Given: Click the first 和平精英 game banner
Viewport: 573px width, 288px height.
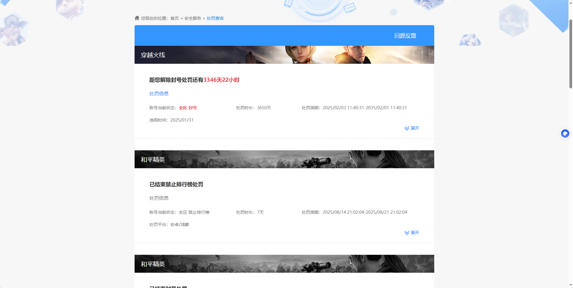Looking at the screenshot, I should (284, 159).
